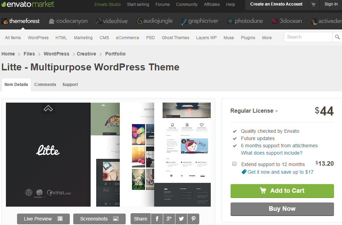Open the Live Preview button
Image resolution: width=342 pixels, height=225 pixels.
[x=43, y=219]
